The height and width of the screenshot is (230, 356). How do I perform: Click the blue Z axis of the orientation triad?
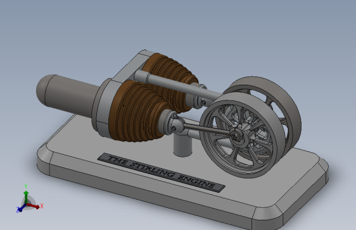pos(21,208)
